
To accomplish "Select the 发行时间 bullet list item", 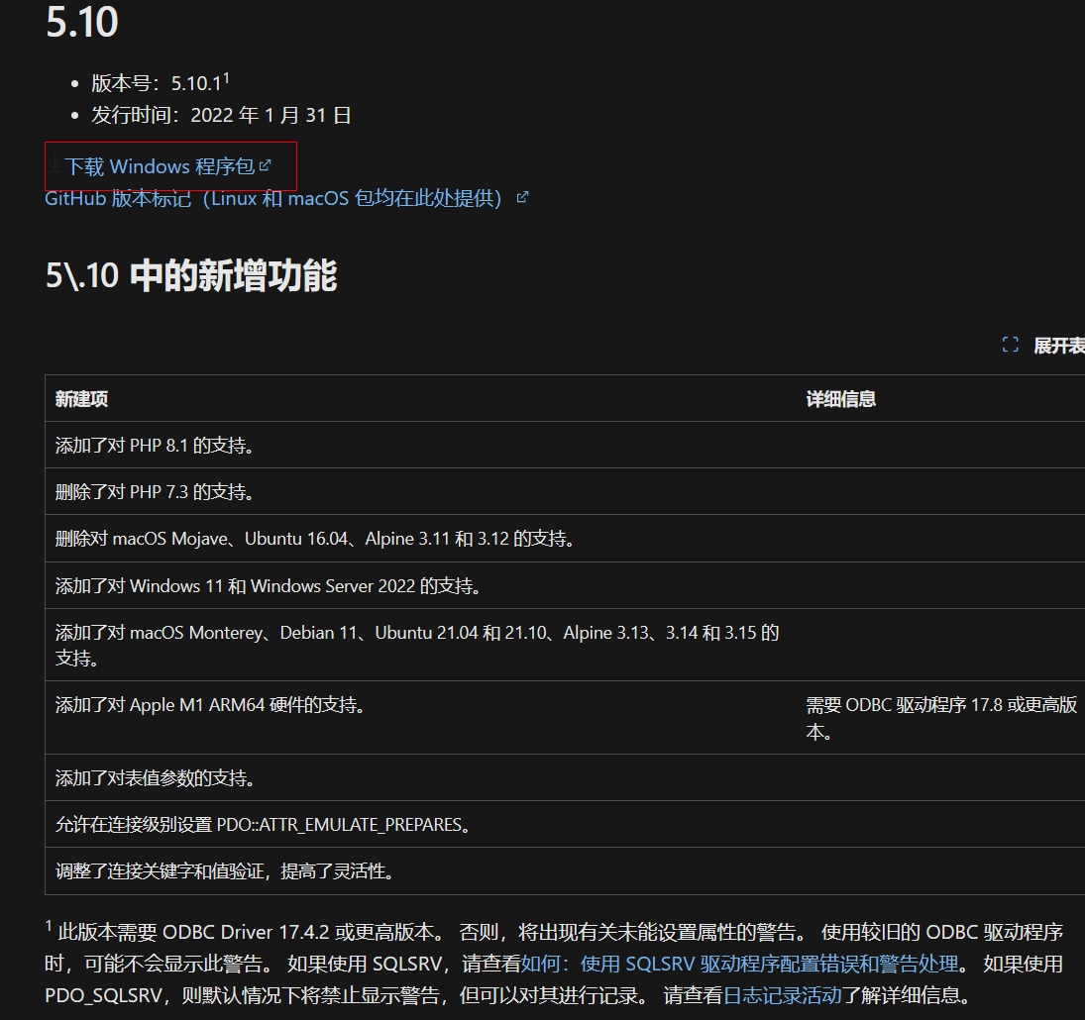I will 218,114.
